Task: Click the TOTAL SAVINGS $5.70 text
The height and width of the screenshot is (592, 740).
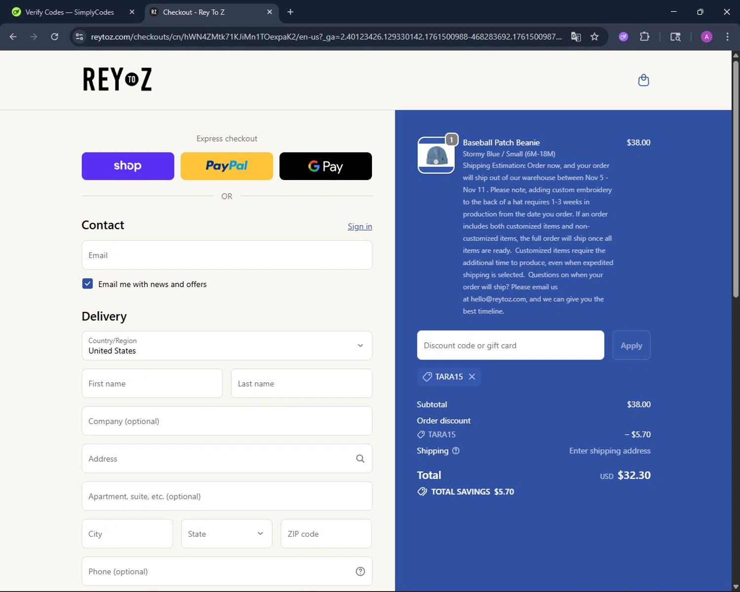Action: pyautogui.click(x=473, y=491)
